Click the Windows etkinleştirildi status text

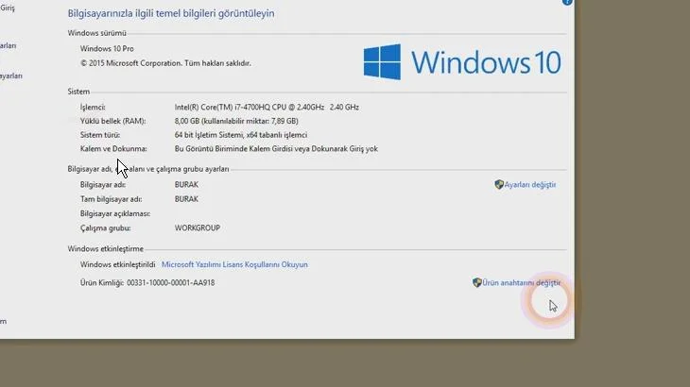click(x=118, y=265)
